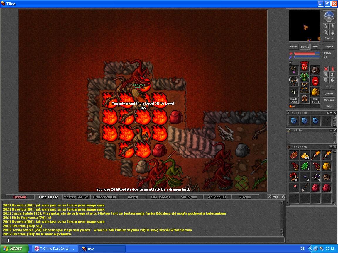The image size is (338, 253).
Task: Close the current chat channel
Action: click(x=269, y=197)
